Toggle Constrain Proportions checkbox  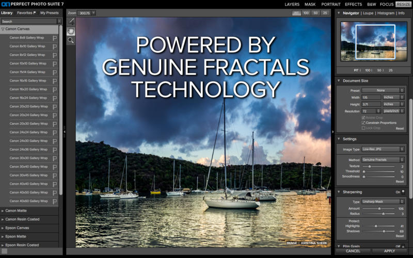point(363,123)
